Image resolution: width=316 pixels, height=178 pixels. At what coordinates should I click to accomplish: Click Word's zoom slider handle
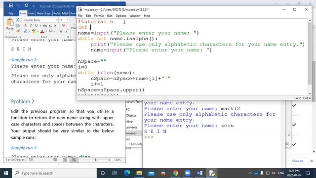click(x=96, y=160)
